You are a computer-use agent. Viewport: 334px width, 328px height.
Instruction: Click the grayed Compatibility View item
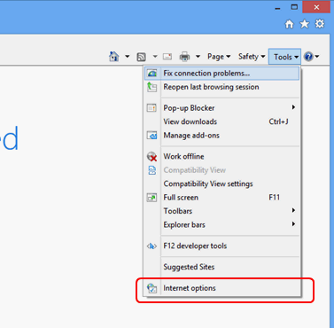(221, 170)
